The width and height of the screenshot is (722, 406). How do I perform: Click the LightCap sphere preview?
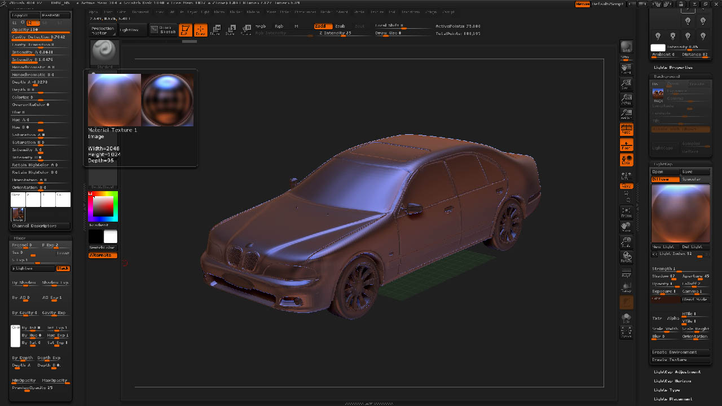pyautogui.click(x=680, y=213)
